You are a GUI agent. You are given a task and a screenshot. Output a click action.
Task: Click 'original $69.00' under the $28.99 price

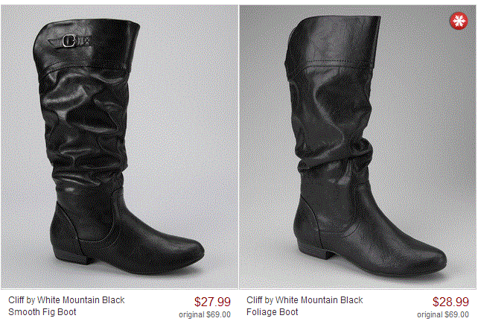point(443,314)
